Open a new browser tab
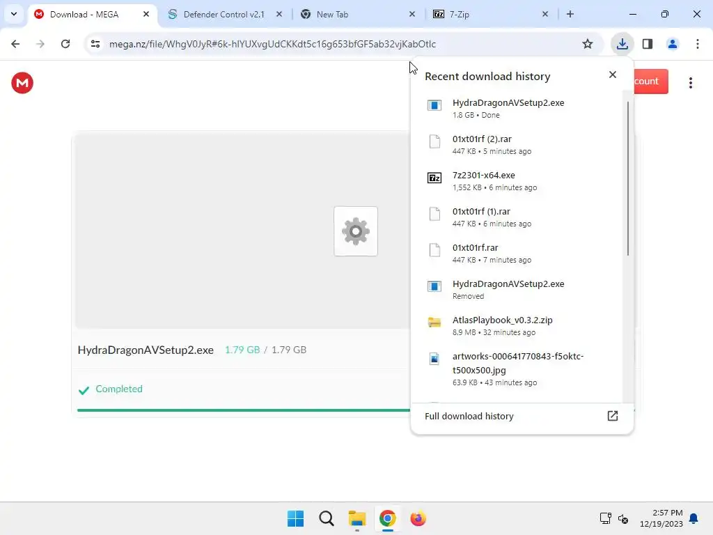The height and width of the screenshot is (535, 713). tap(570, 15)
